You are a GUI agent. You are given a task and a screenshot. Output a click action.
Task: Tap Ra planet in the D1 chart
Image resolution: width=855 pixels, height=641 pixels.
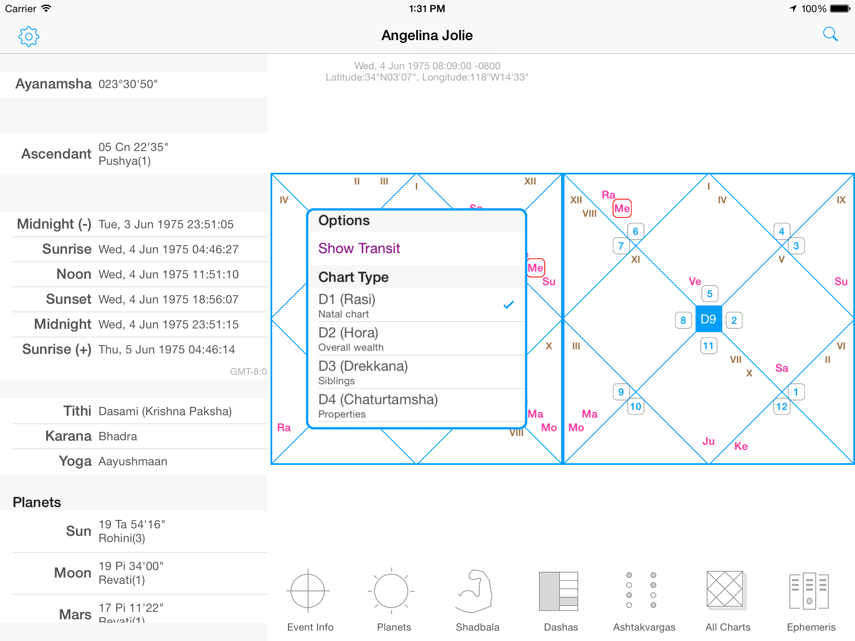pos(284,427)
